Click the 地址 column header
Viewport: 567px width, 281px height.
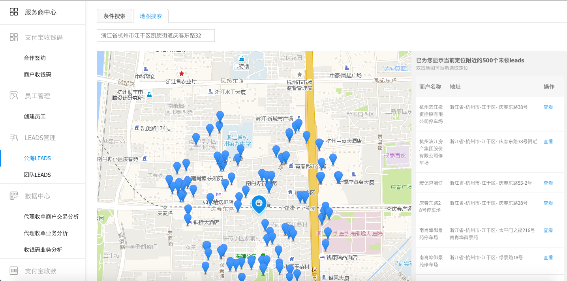(455, 86)
